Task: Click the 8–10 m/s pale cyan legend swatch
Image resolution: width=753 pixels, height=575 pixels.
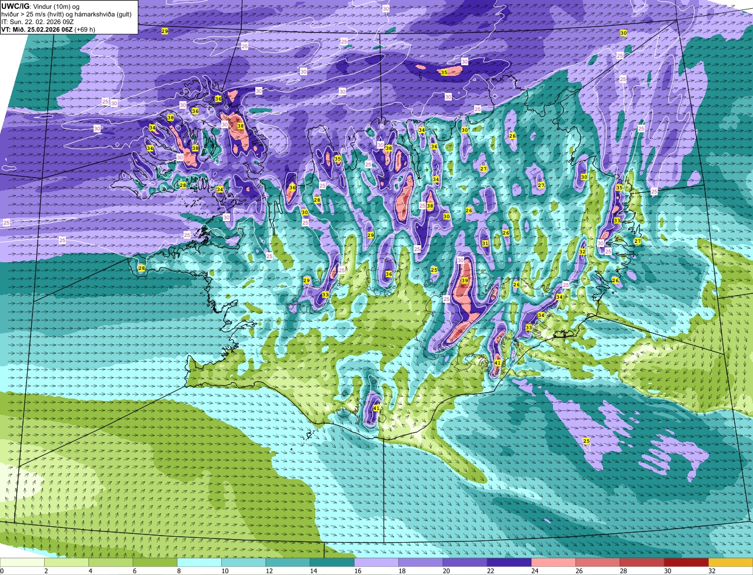Action: coord(199,562)
